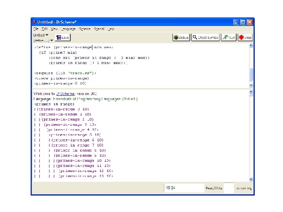Click the '(trace primes-in-range)' code line
This screenshot has height=212, width=283.
click(x=62, y=78)
